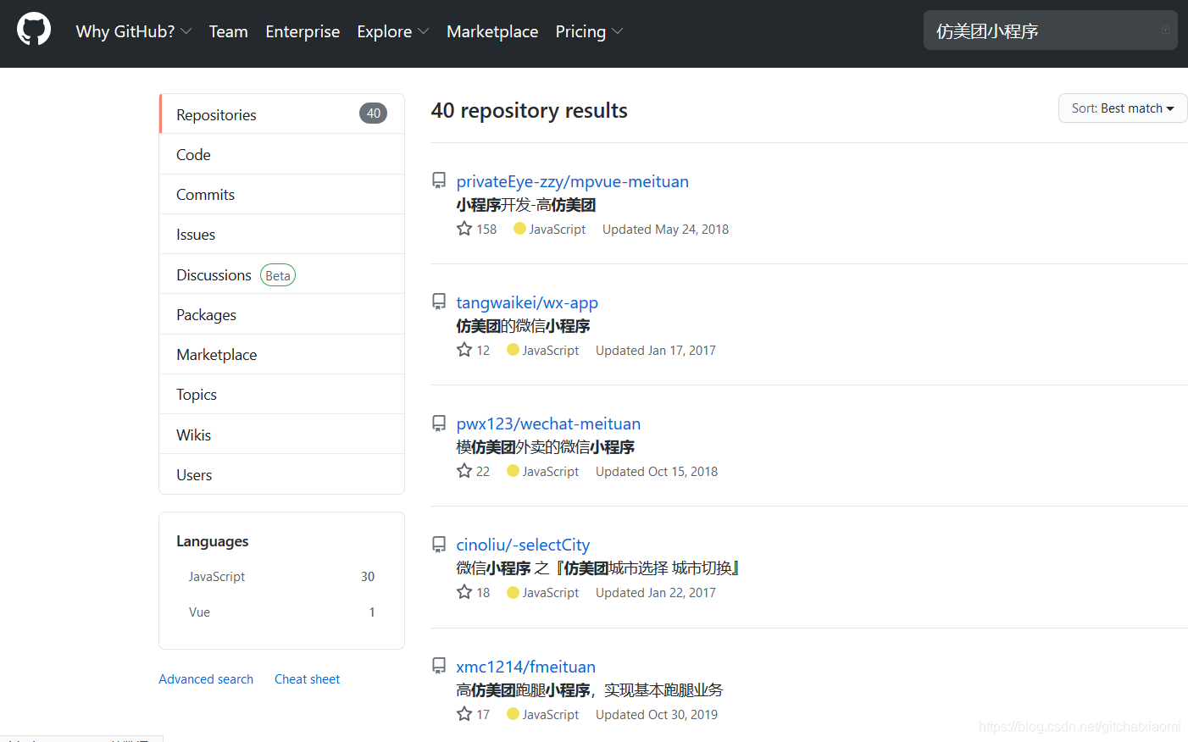The width and height of the screenshot is (1188, 742).
Task: Click "Updated Jan 22, 2017" text
Action: [x=656, y=592]
